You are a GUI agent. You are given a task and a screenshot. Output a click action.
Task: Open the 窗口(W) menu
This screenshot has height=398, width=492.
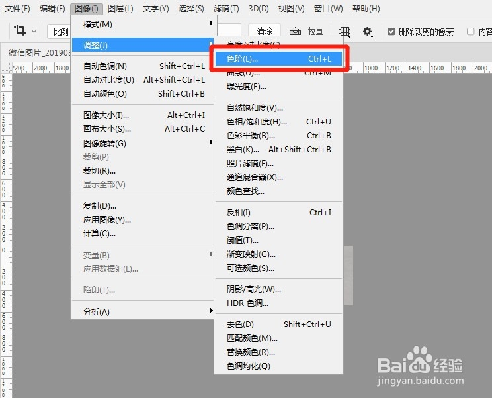coord(328,8)
